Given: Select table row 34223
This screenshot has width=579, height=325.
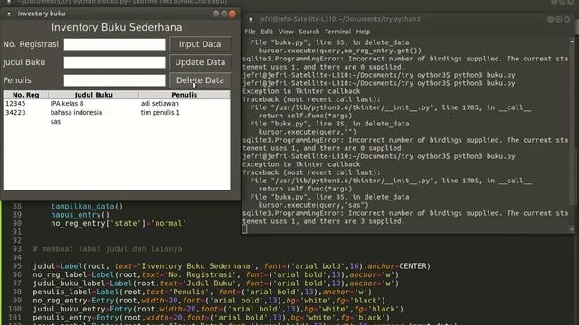Looking at the screenshot, I should (117, 112).
